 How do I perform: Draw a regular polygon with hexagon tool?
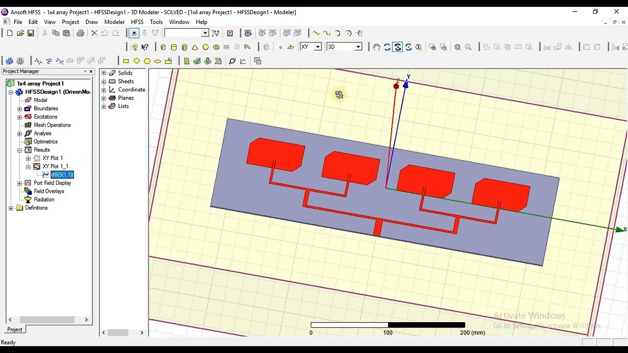point(147,61)
